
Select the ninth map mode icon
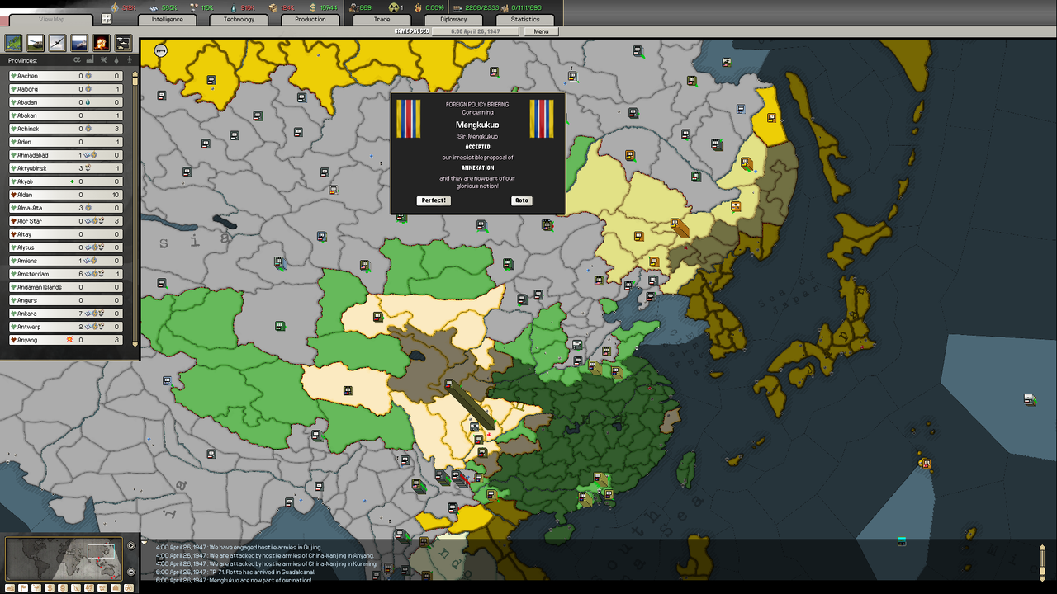click(x=116, y=587)
